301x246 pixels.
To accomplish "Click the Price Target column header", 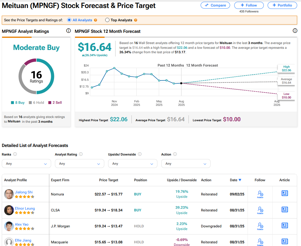I will click(108, 180).
